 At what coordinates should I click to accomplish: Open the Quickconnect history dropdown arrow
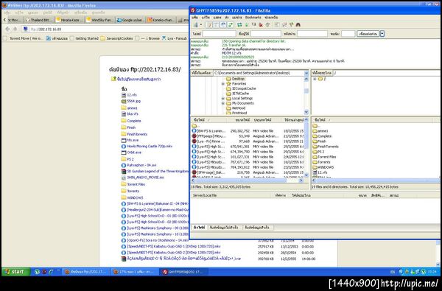point(382,34)
